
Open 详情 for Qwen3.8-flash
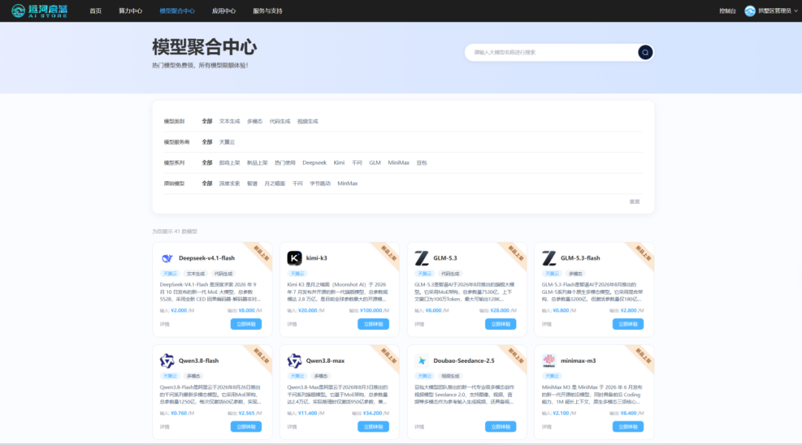[x=165, y=427]
